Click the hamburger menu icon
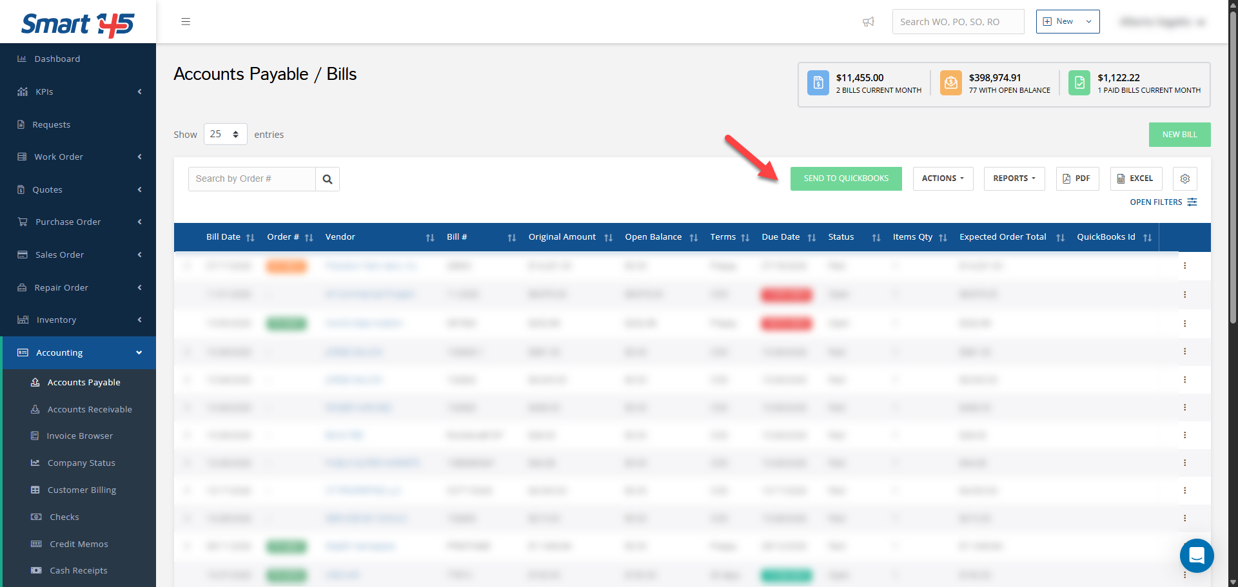The image size is (1238, 587). pyautogui.click(x=186, y=22)
